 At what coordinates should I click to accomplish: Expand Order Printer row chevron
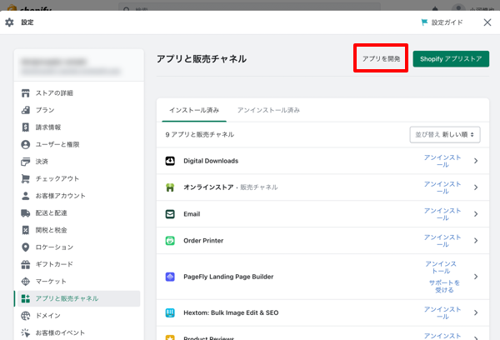point(476,241)
